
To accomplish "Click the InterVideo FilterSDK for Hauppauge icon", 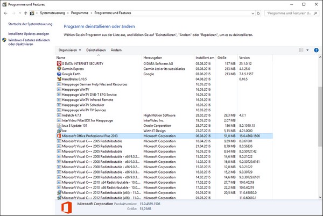I will point(59,120).
